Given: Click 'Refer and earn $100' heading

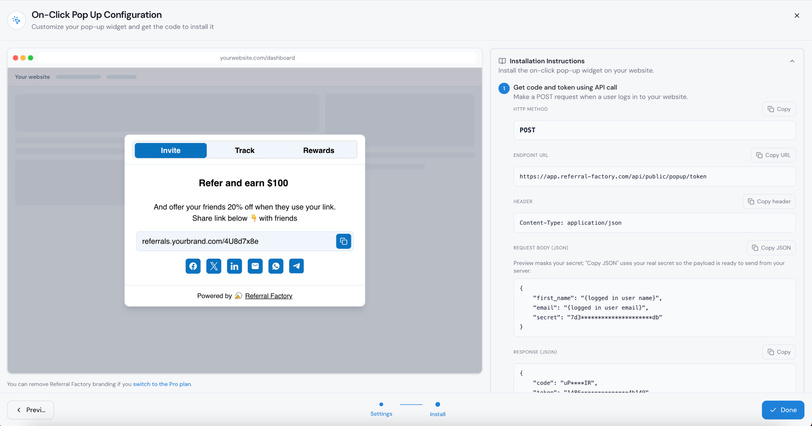Looking at the screenshot, I should pos(243,183).
